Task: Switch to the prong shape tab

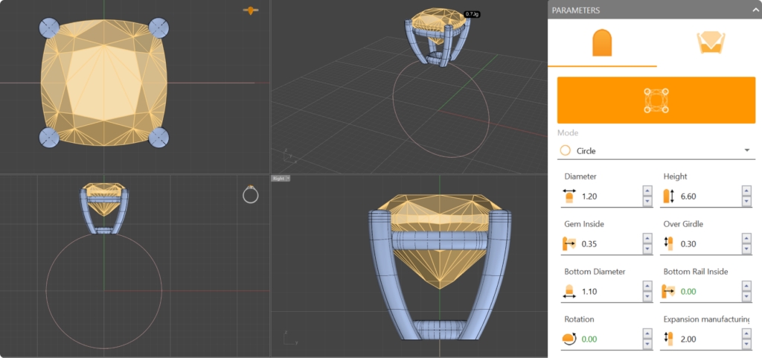Action: coord(602,43)
